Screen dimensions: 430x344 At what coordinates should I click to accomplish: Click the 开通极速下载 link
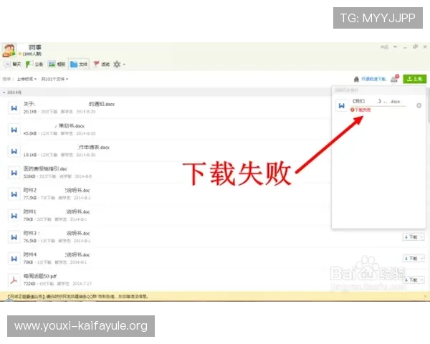[373, 79]
